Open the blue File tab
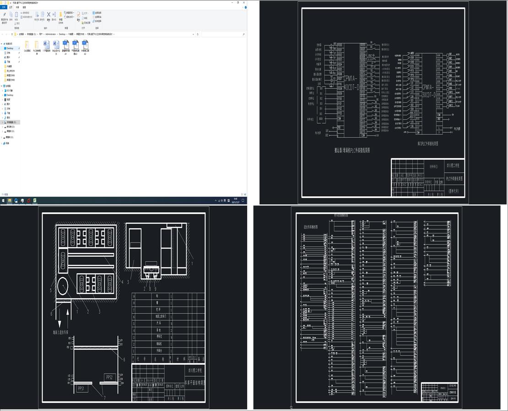Screen dimensions: 508x411 pyautogui.click(x=4, y=7)
